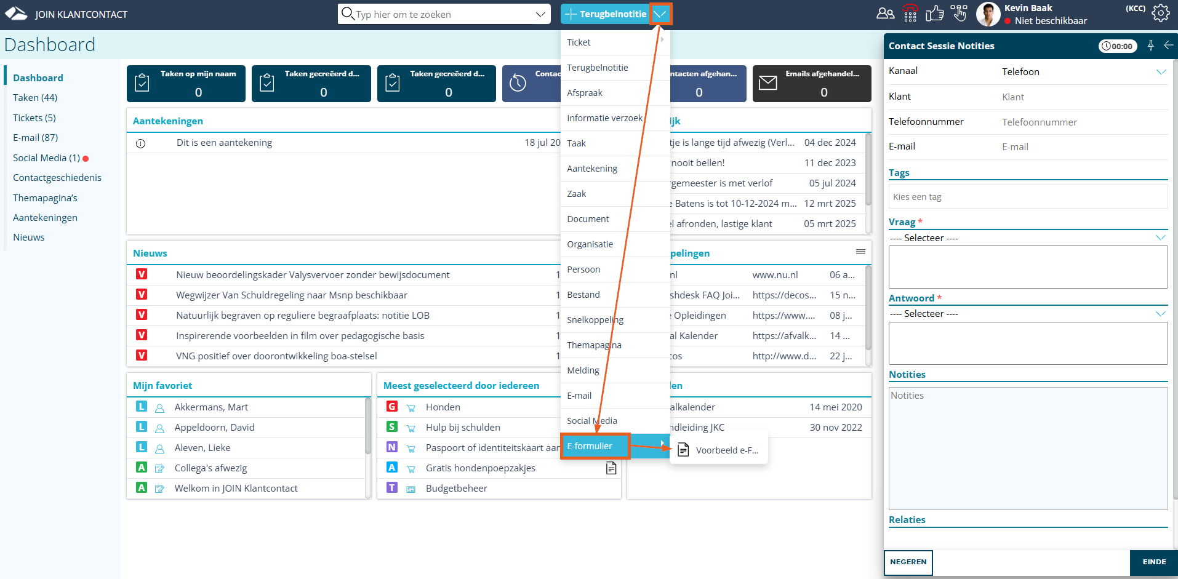
Task: Click the document icon beside Gratis hondenpoepzakjes
Action: [x=611, y=468]
